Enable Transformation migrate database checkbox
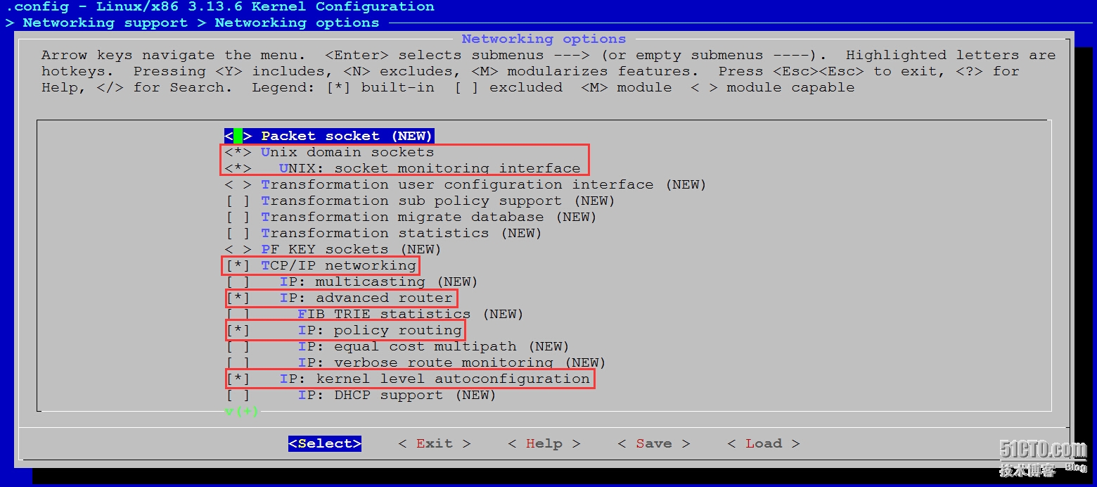The image size is (1097, 487). click(x=238, y=217)
